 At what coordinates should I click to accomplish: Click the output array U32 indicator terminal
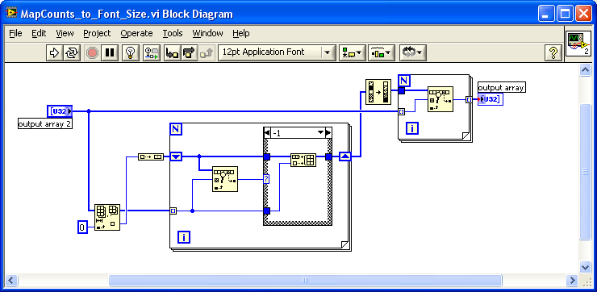[491, 99]
